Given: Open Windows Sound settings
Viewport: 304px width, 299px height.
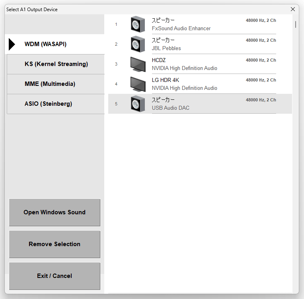Looking at the screenshot, I should (55, 212).
